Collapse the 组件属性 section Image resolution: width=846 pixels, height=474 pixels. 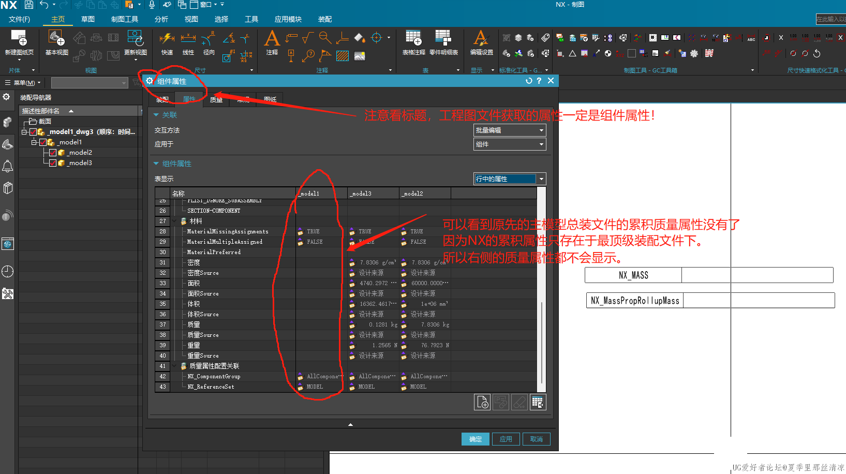[x=156, y=164]
